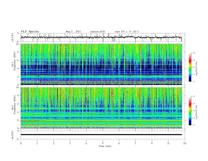208x161 pixels.
Task: Click the ch.1 spectrogram panel
Action: (101, 64)
